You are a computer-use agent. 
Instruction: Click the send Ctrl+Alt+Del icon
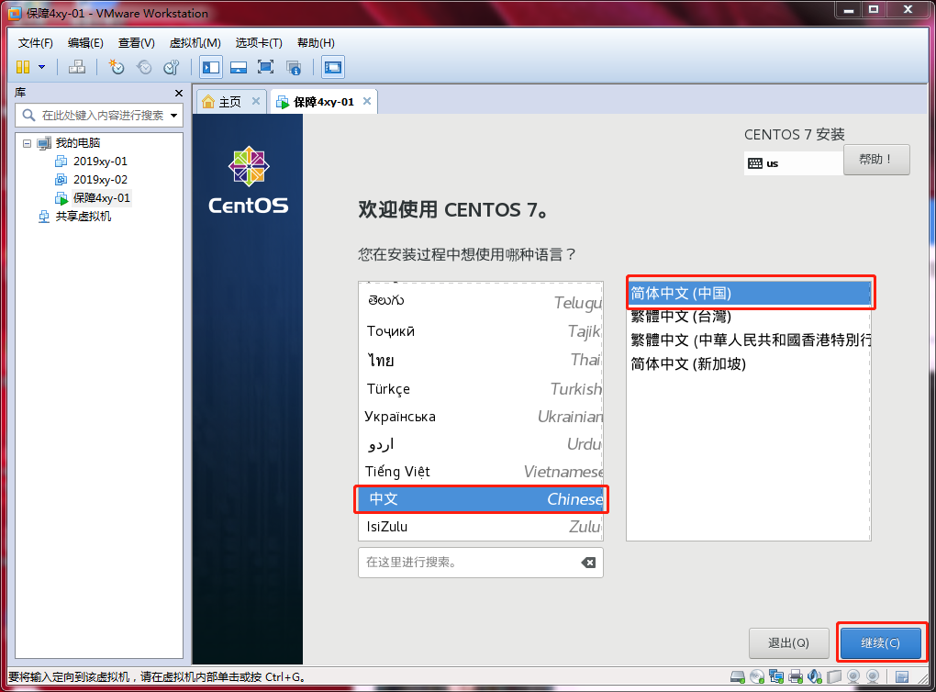tap(76, 67)
